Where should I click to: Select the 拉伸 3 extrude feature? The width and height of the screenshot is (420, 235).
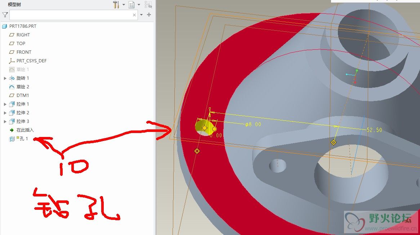[22, 121]
